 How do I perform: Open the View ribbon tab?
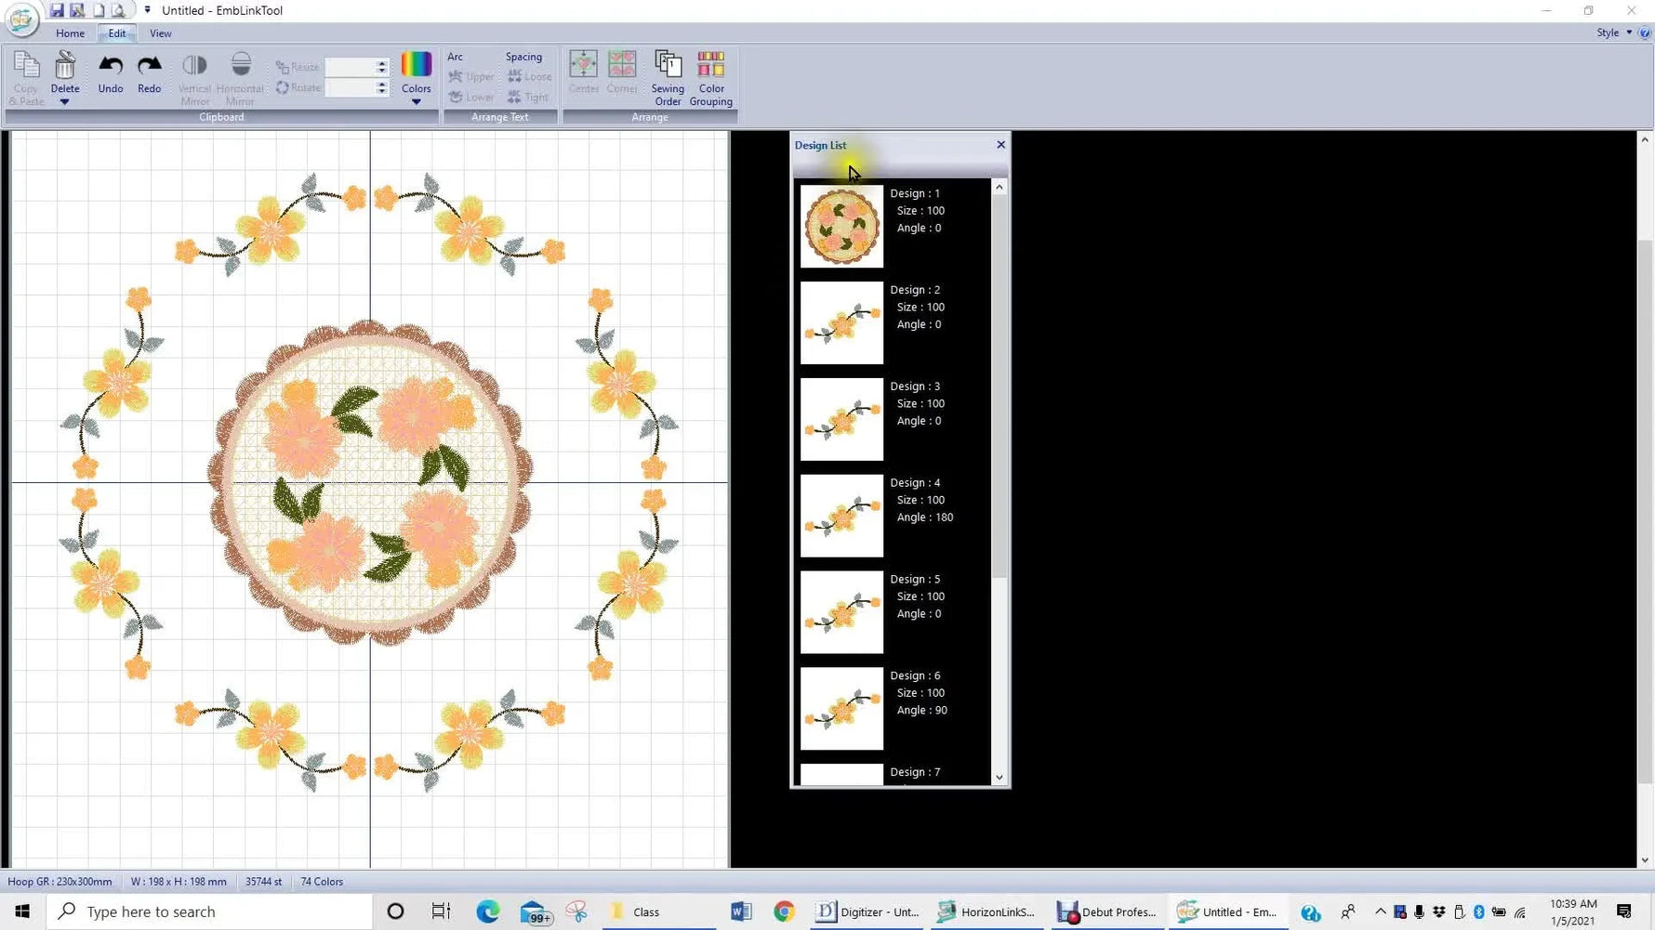tap(160, 33)
